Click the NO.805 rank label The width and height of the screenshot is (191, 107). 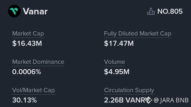170,11
